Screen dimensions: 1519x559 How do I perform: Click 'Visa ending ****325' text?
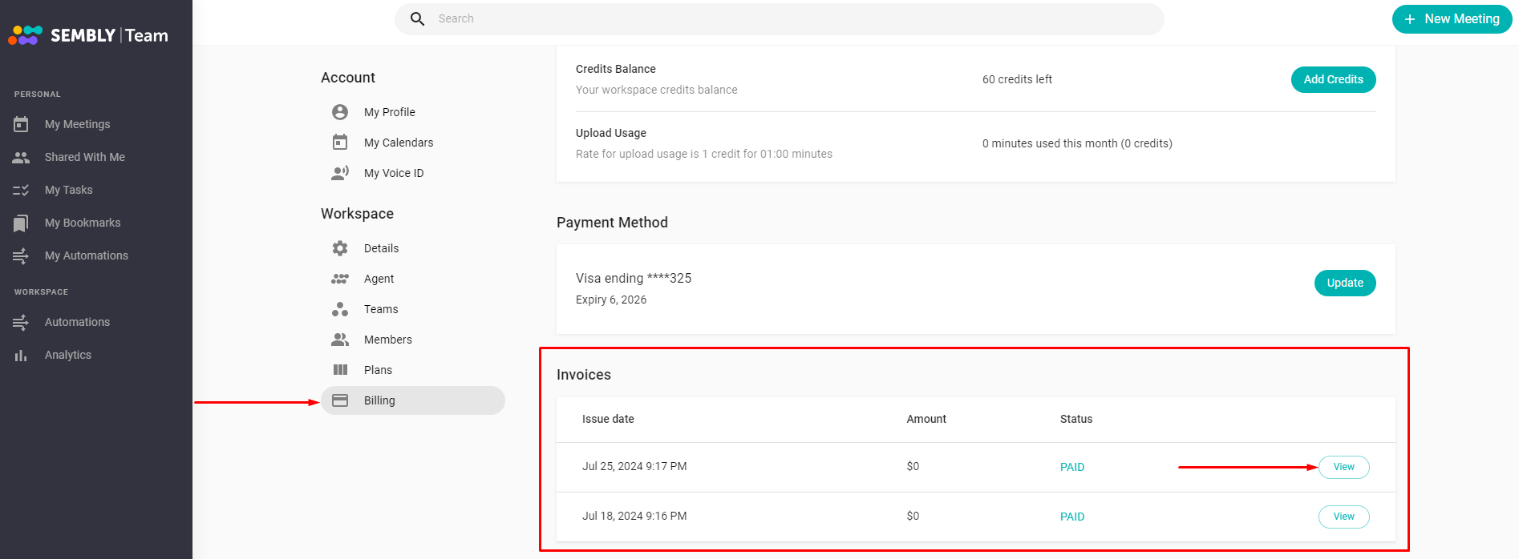tap(634, 278)
